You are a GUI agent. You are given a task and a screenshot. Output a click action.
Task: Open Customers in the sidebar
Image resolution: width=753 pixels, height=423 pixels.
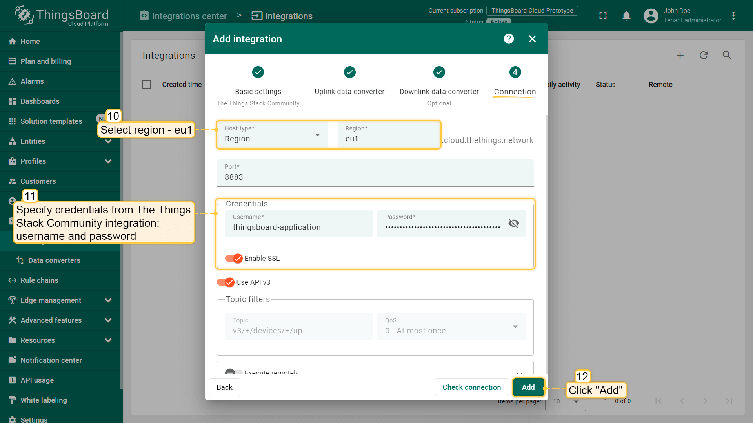pos(60,181)
